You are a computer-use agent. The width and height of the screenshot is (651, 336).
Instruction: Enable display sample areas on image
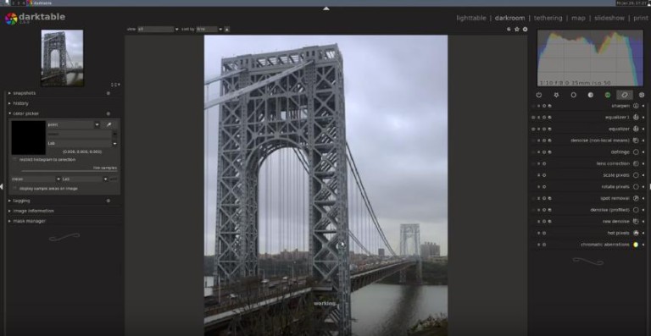(x=15, y=189)
